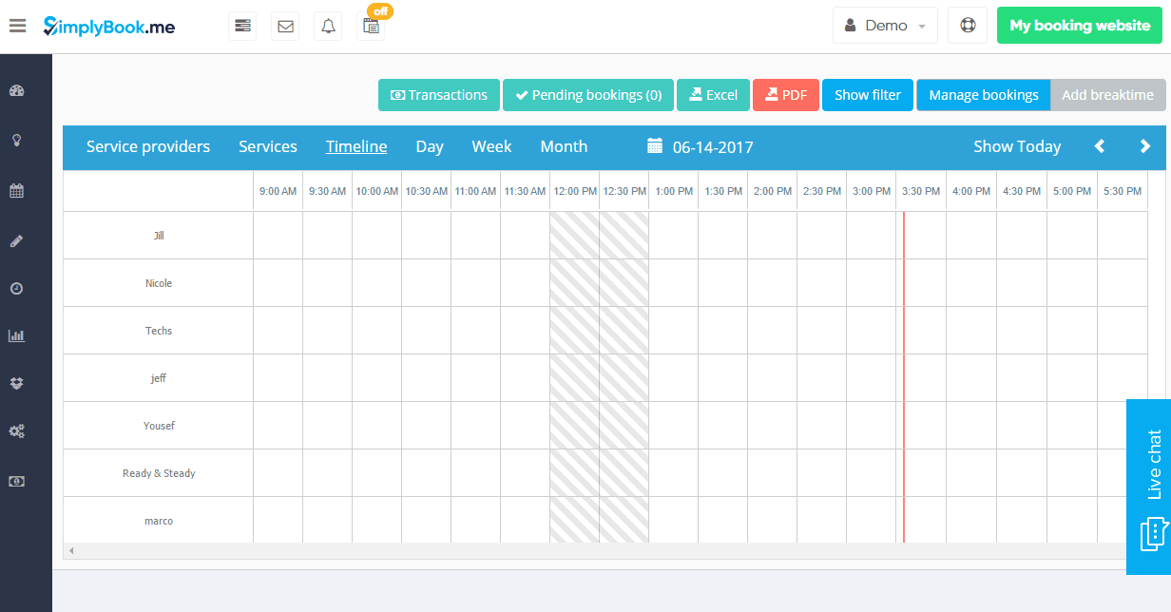Open the Reports bar chart icon
The image size is (1171, 612).
coord(17,335)
